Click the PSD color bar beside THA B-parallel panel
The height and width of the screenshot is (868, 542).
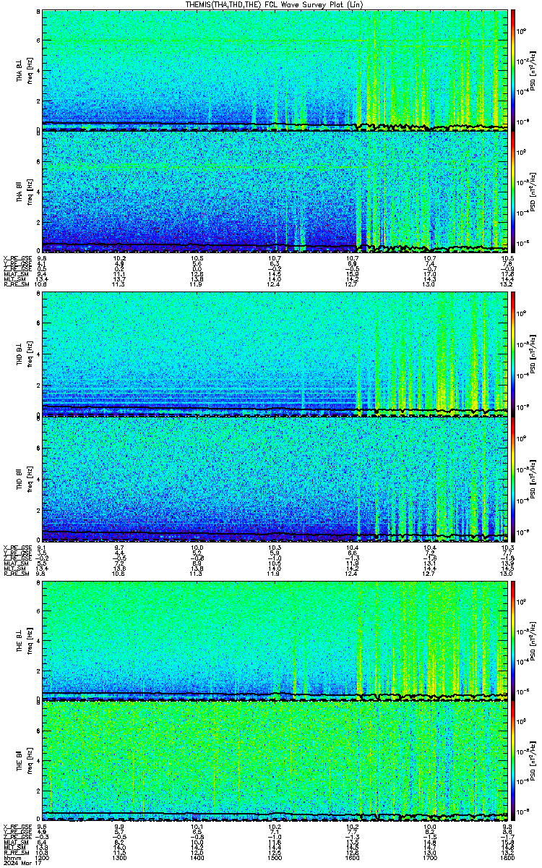[513, 192]
